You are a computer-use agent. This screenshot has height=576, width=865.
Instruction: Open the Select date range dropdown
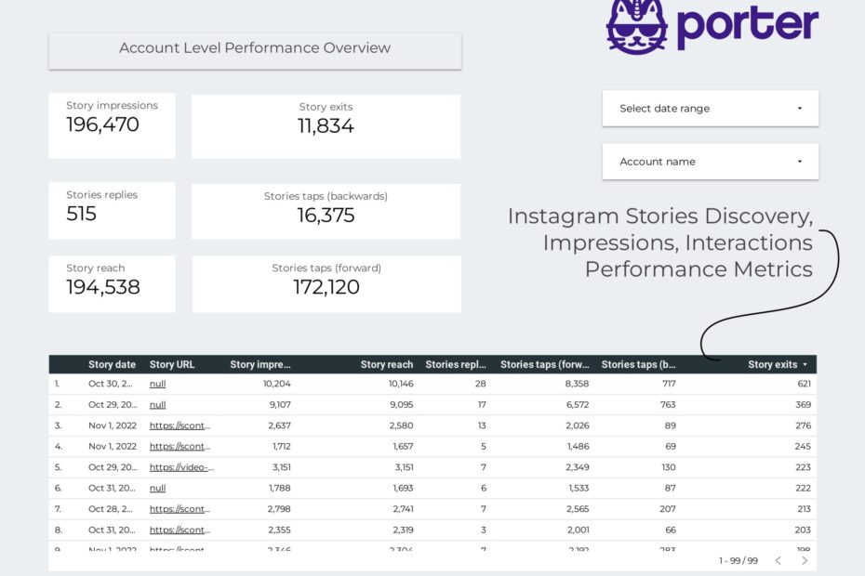710,108
